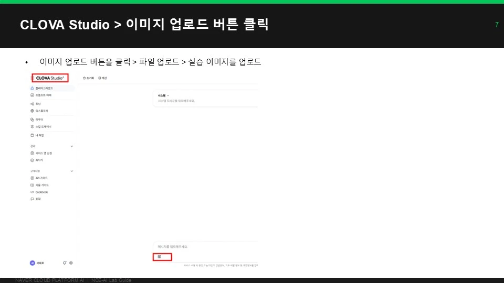
Task: Click the 초기화 reset button
Action: tap(88, 78)
